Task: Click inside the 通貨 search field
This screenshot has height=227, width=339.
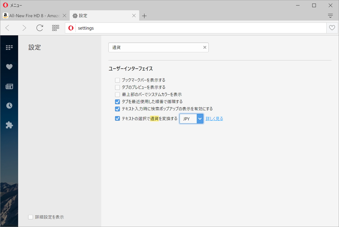Action: pyautogui.click(x=154, y=47)
